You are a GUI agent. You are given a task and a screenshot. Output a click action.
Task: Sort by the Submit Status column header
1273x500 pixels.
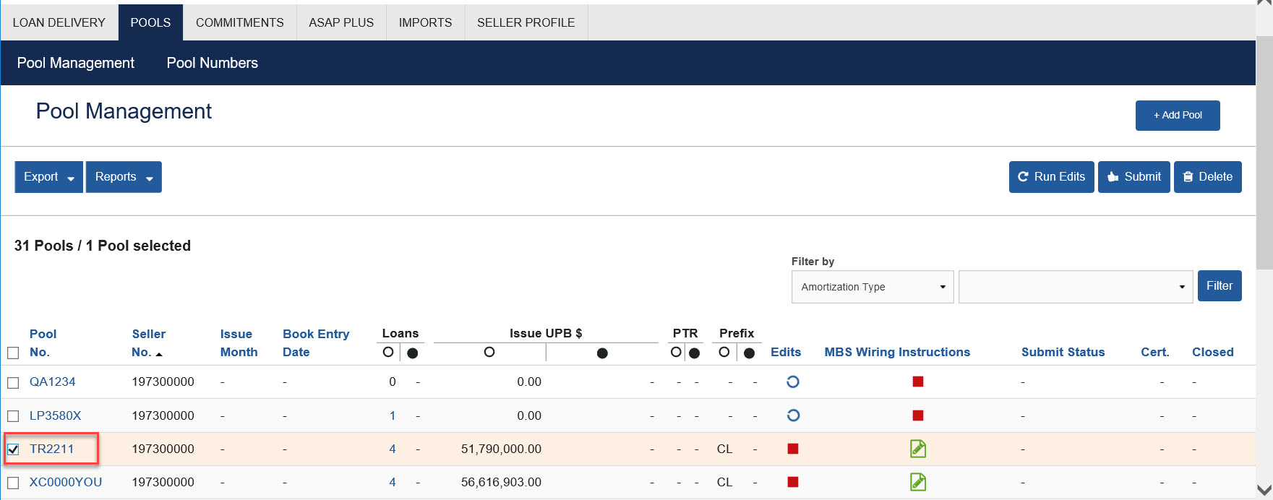tap(1063, 353)
